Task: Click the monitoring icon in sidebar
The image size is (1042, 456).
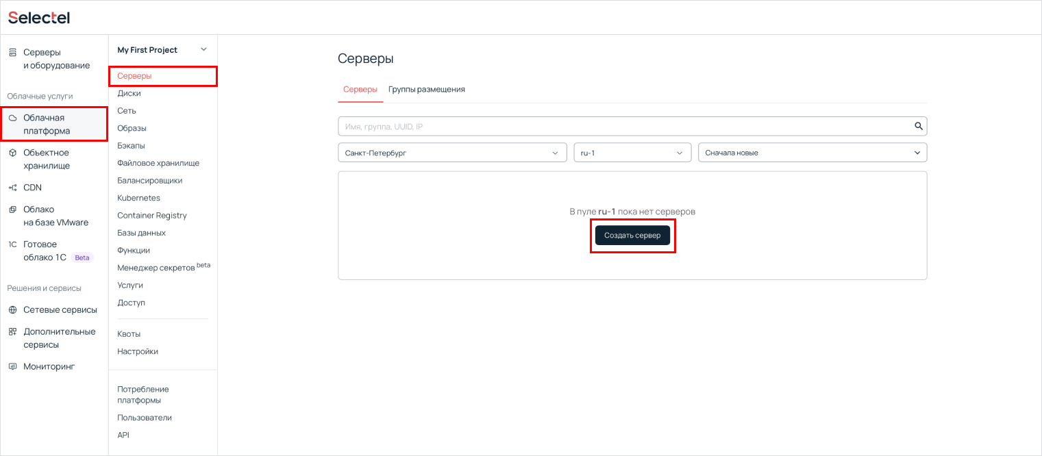Action: (12, 366)
